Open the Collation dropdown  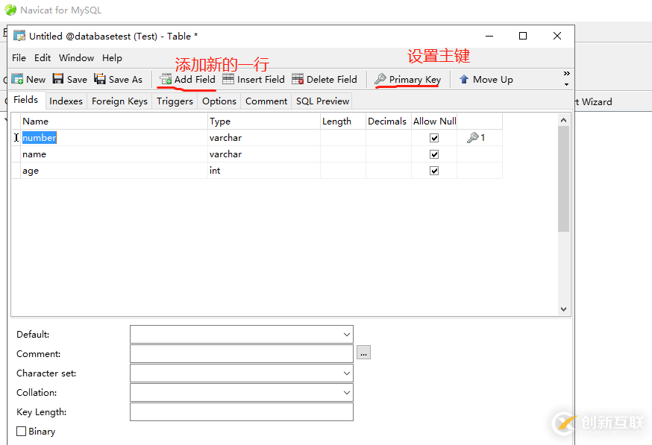point(347,393)
